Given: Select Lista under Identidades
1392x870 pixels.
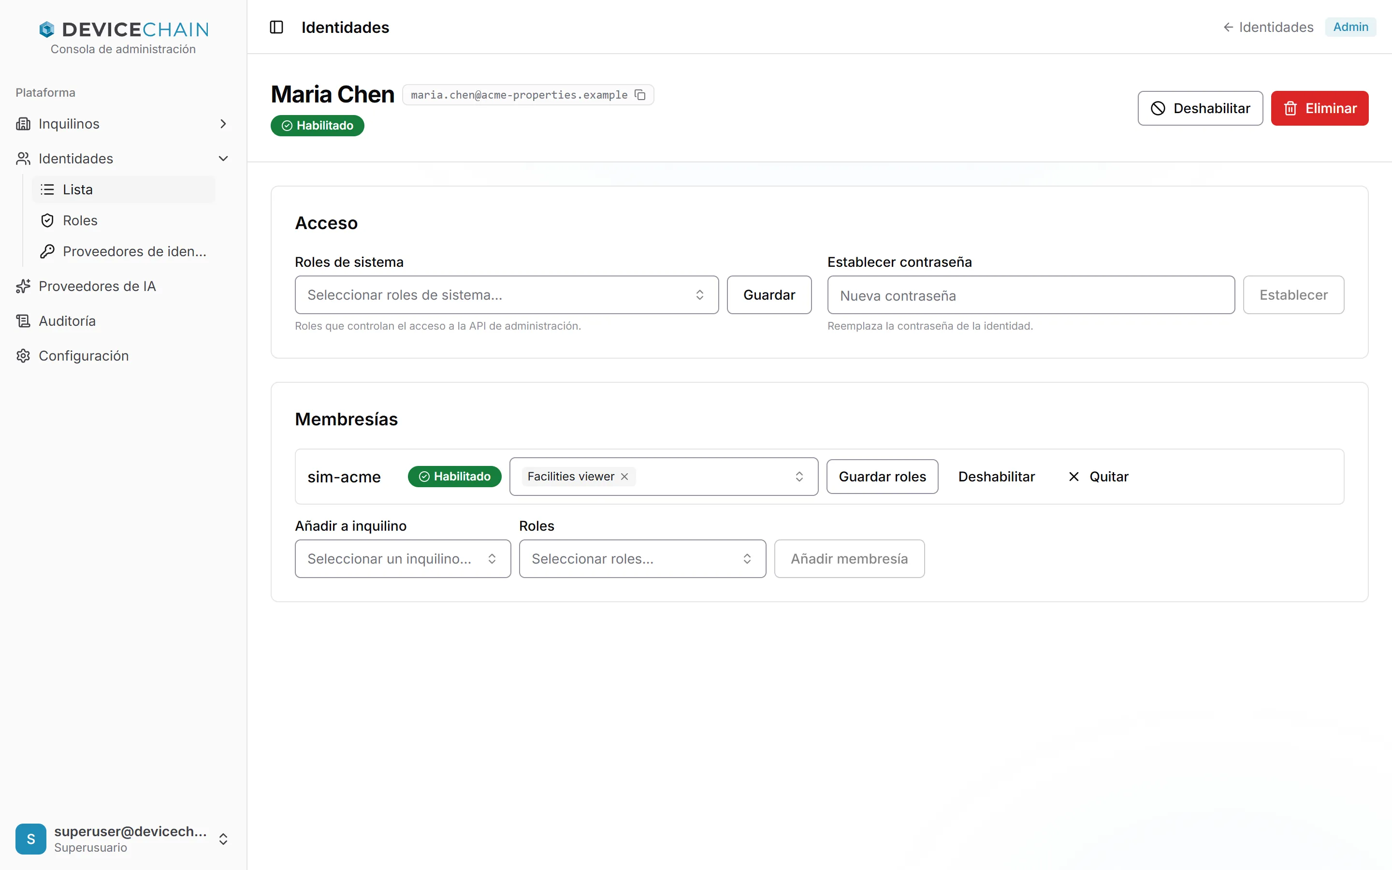Looking at the screenshot, I should (123, 189).
